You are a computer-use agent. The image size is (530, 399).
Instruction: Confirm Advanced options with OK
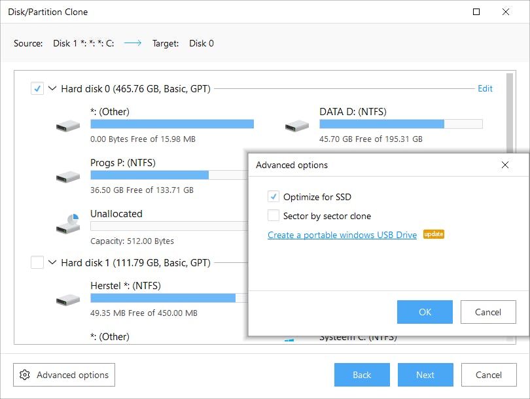[x=425, y=312]
